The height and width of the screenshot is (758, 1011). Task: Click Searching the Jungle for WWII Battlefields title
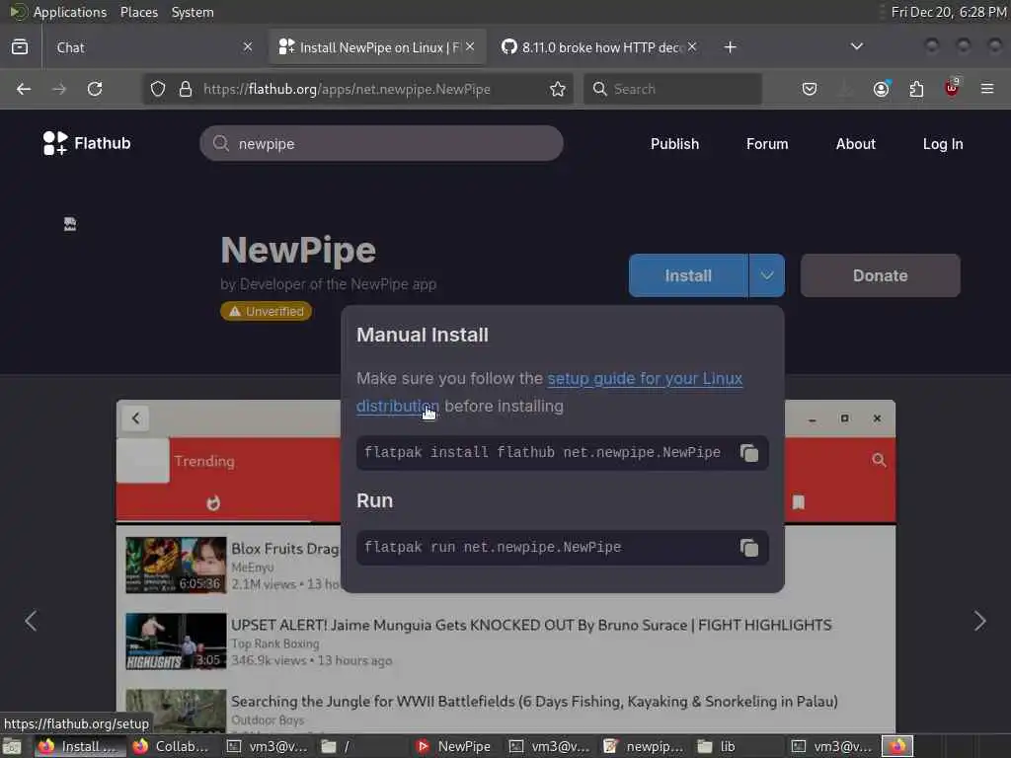[534, 702]
